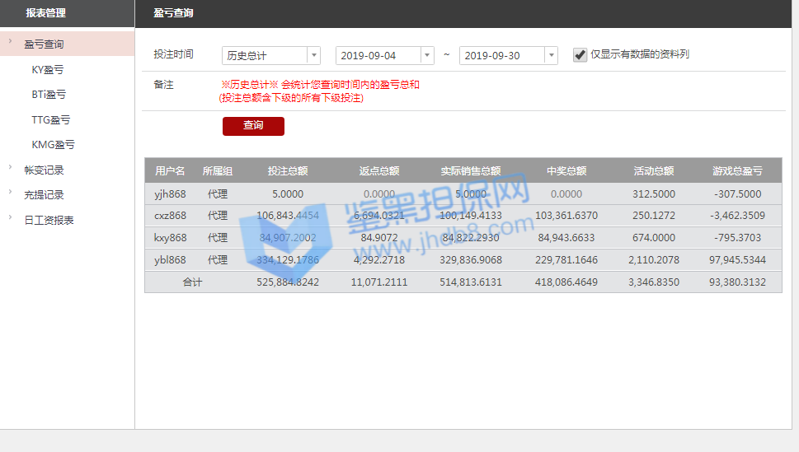Open KY盈亏 submenu item
Screen dimensions: 799x452
point(48,70)
